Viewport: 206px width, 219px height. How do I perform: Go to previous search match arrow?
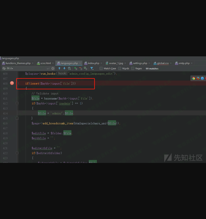pos(59,68)
